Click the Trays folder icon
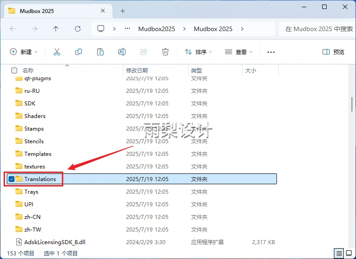 (x=19, y=191)
